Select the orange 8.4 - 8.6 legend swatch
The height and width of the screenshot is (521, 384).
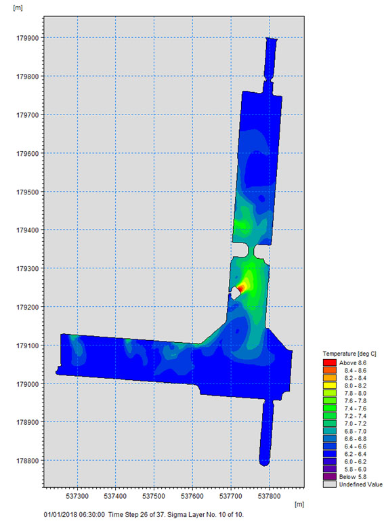click(x=329, y=370)
